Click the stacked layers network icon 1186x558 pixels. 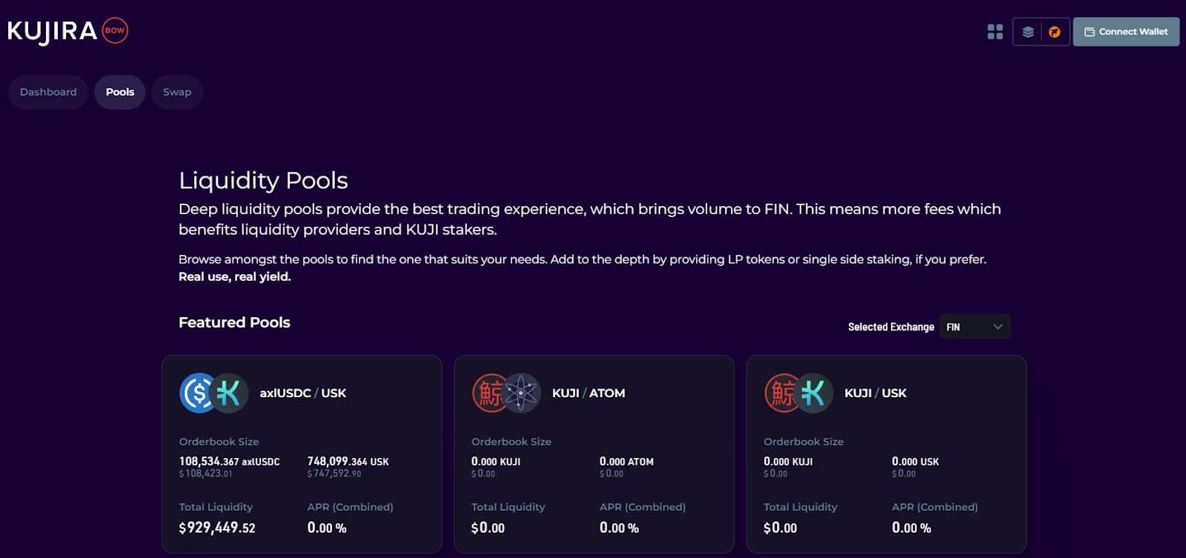coord(1027,32)
